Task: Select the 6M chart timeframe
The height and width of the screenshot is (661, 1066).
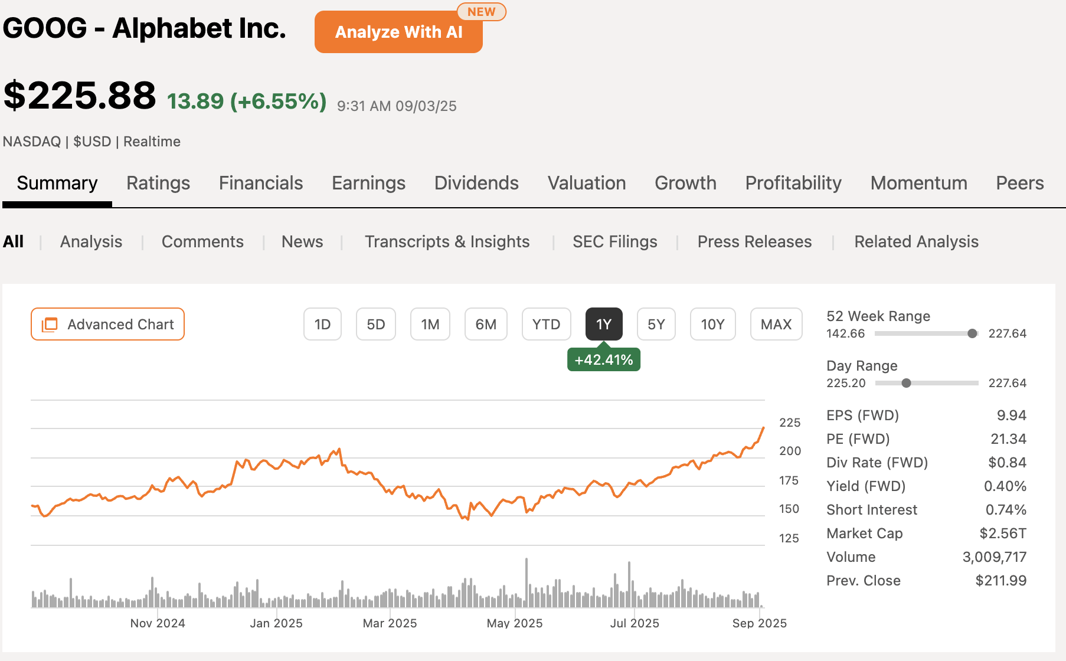Action: coord(485,324)
